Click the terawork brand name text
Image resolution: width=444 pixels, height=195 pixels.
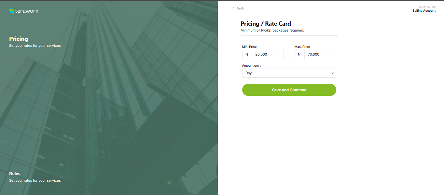(27, 11)
